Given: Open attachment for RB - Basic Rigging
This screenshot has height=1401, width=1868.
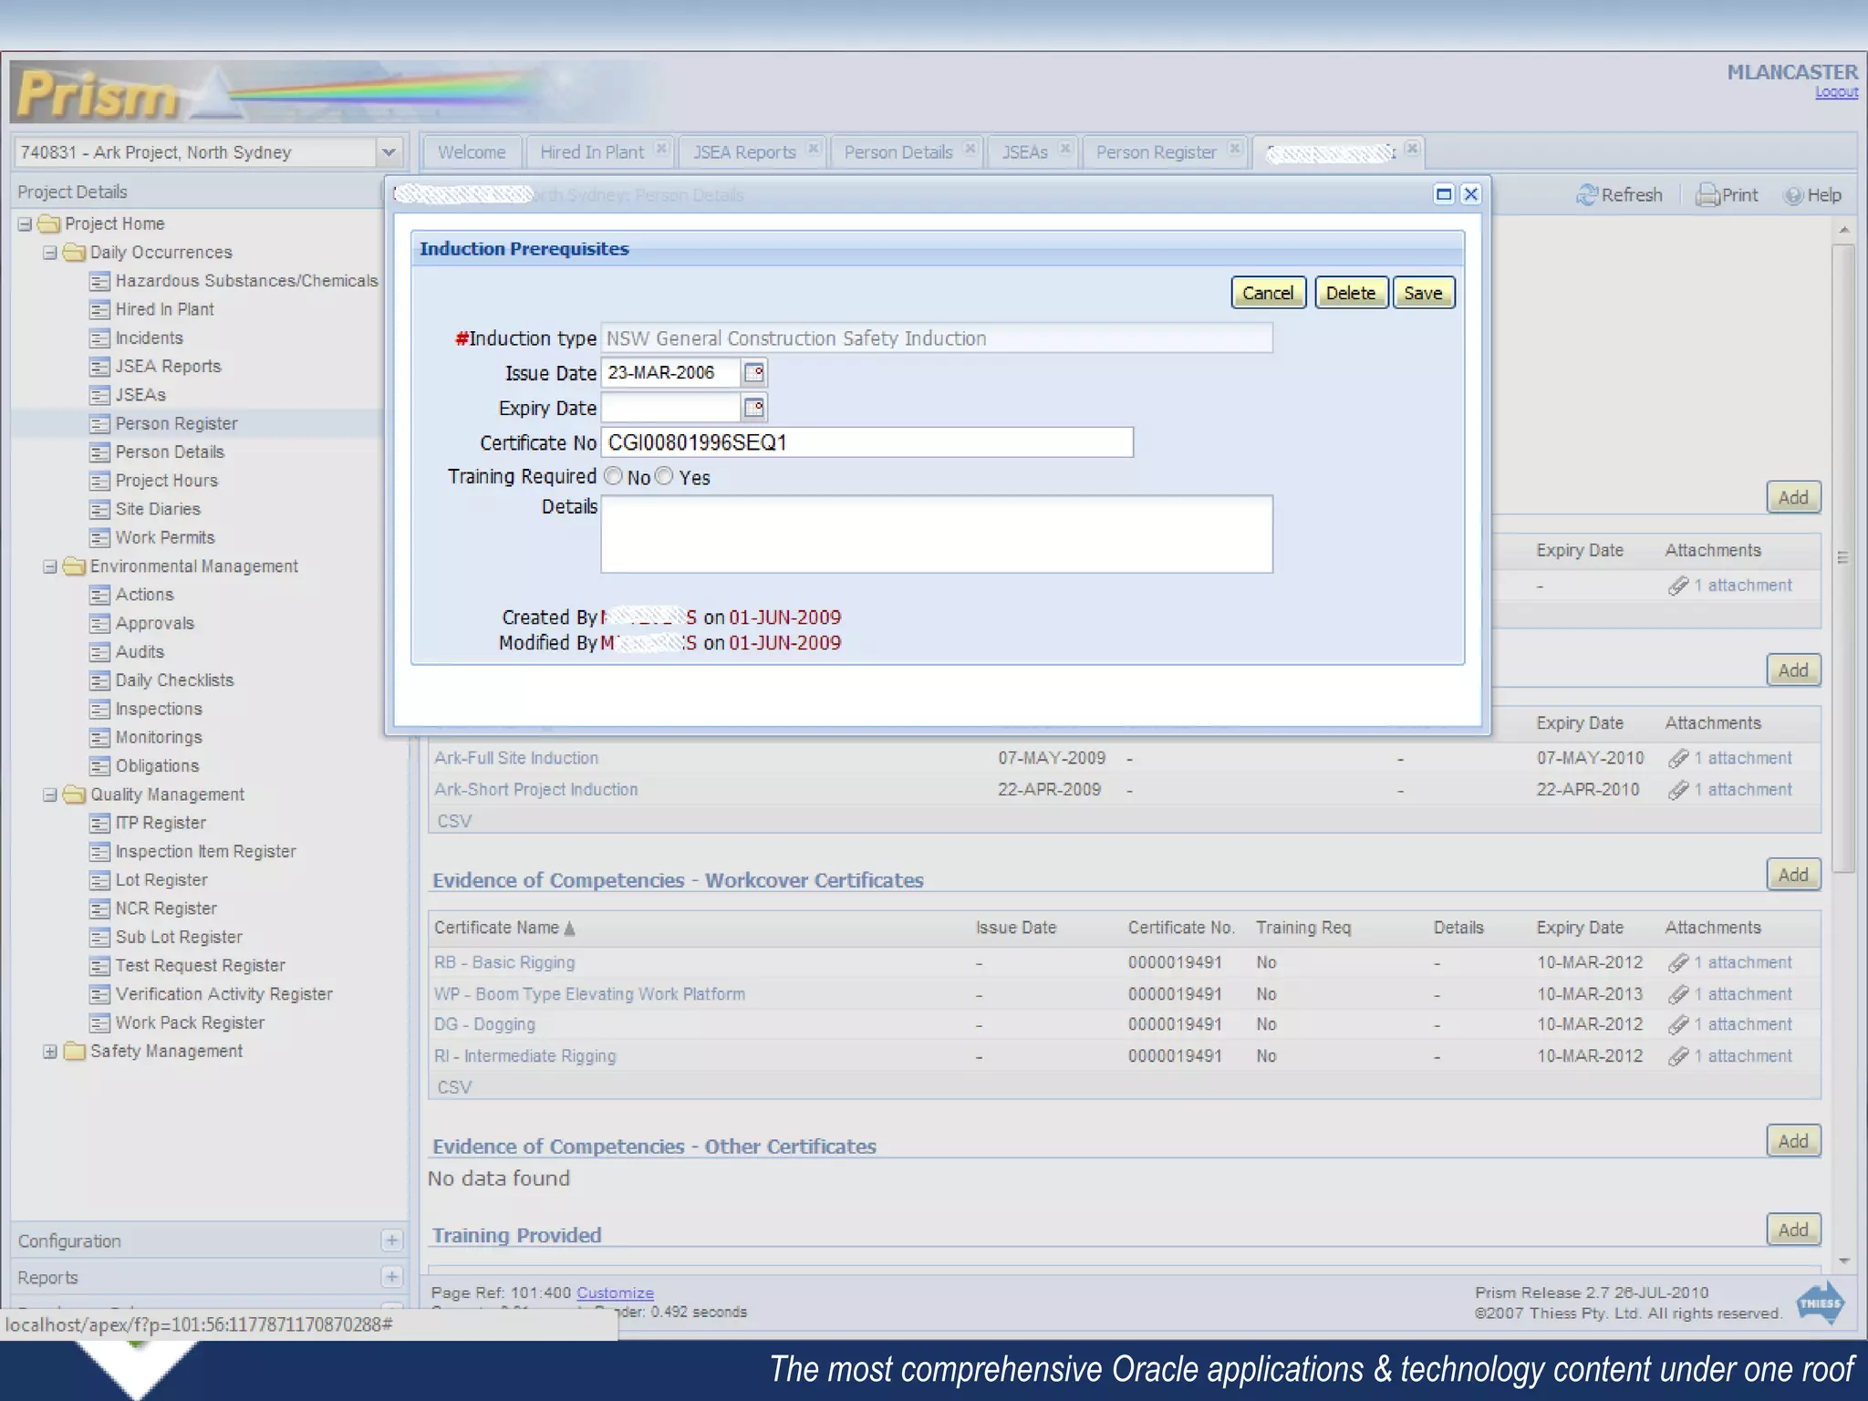Looking at the screenshot, I should tap(1730, 963).
